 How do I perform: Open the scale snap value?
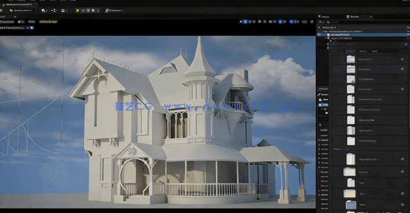pos(297,21)
